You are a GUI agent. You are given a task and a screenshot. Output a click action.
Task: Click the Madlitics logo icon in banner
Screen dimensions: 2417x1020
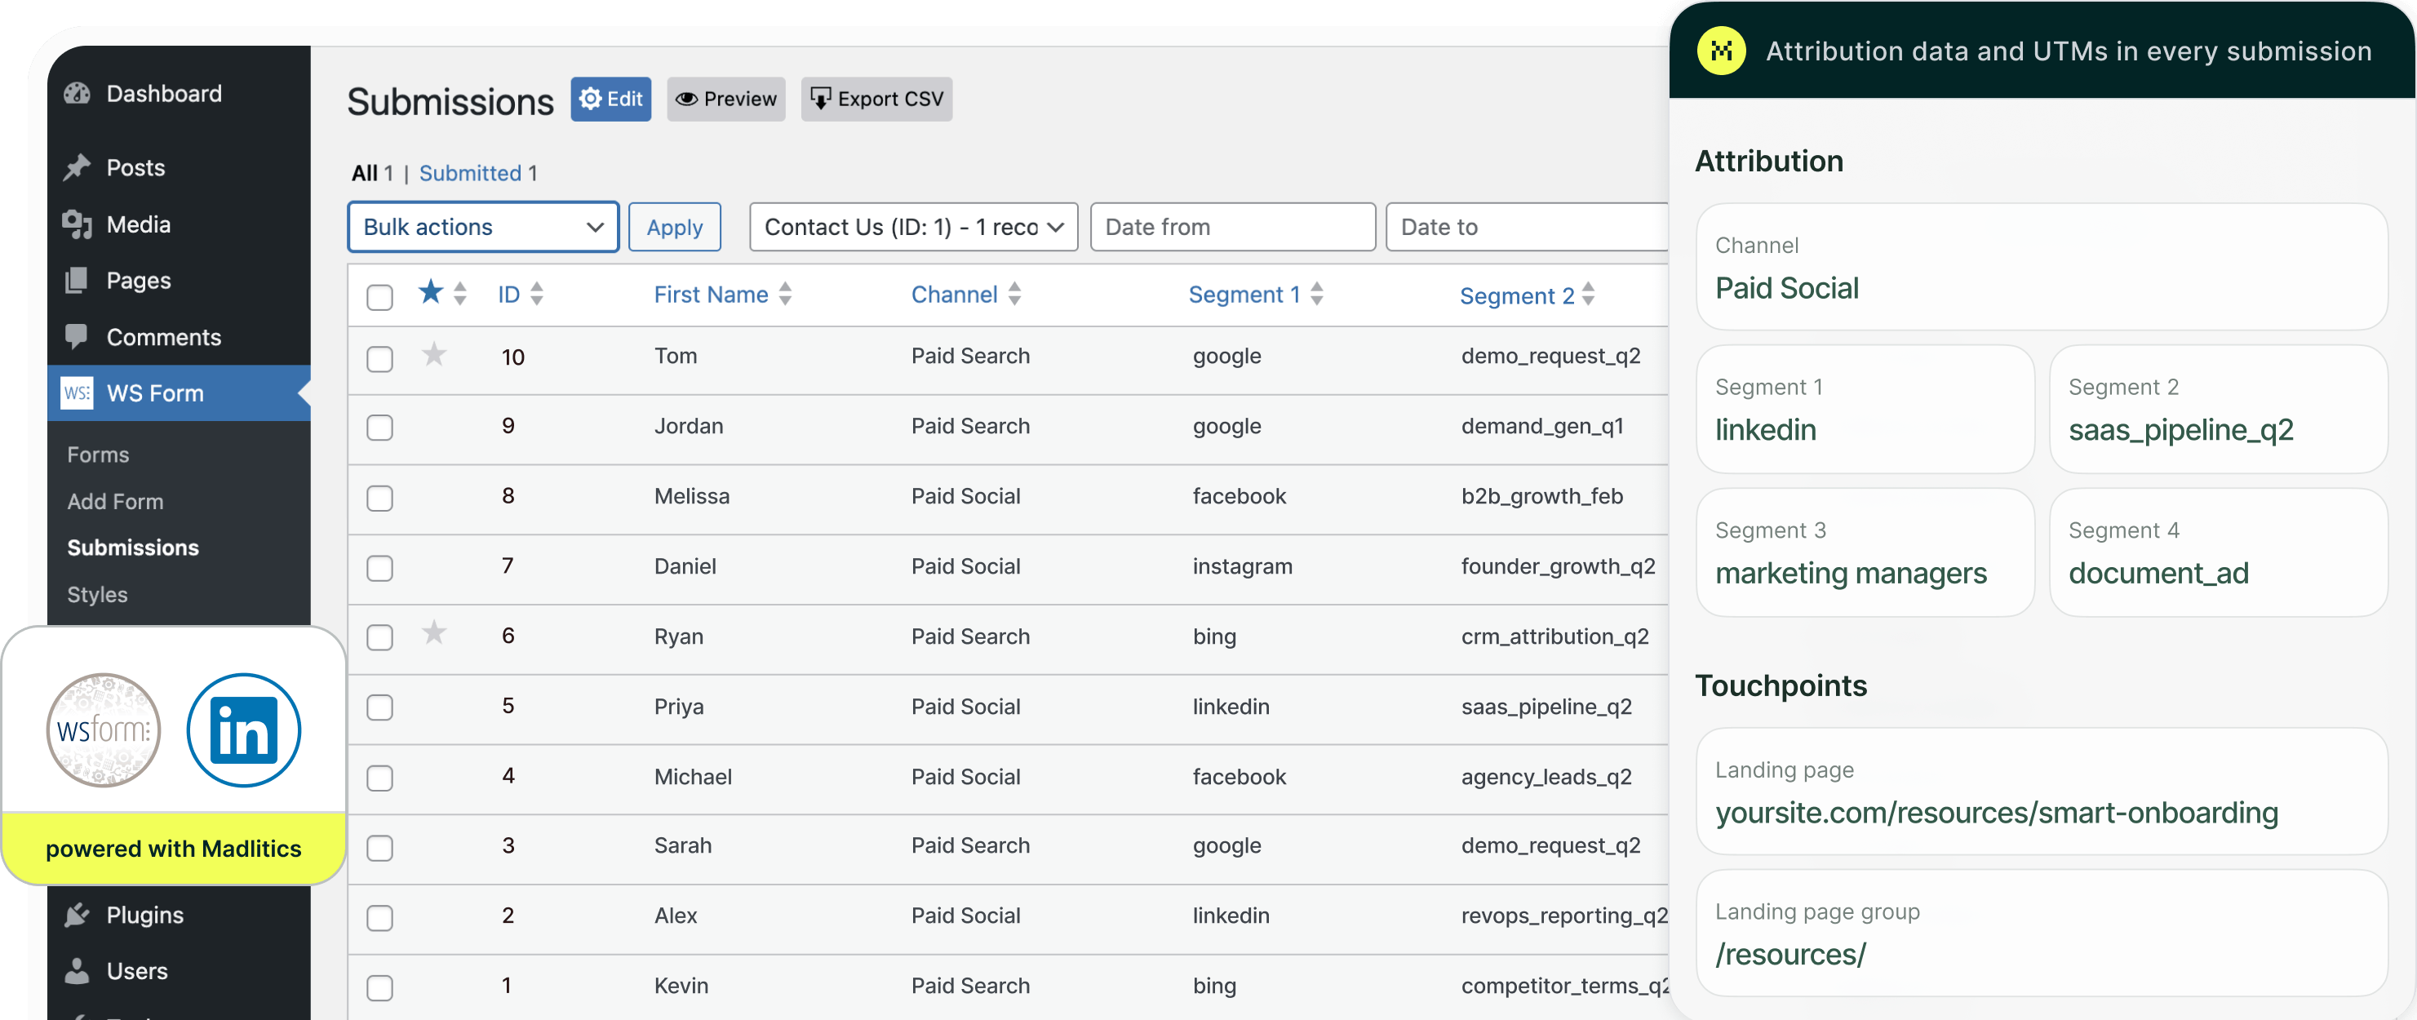tap(1721, 51)
